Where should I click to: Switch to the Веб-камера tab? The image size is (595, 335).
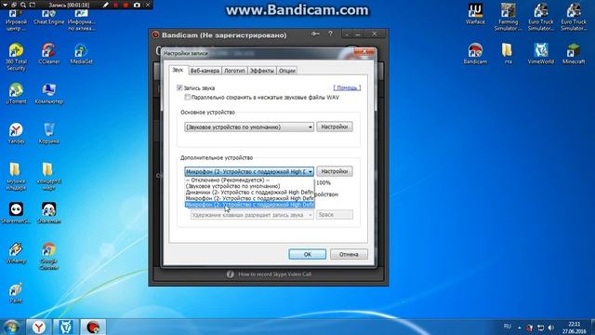tap(205, 71)
